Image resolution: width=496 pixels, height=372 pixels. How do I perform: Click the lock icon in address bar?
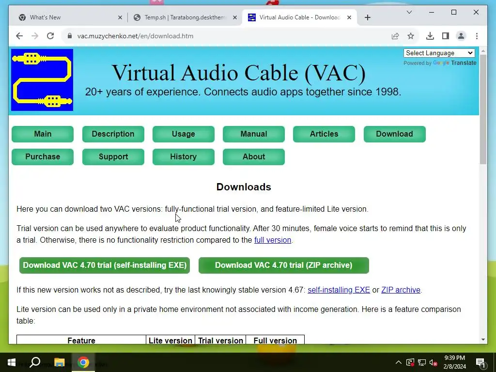[x=70, y=36]
